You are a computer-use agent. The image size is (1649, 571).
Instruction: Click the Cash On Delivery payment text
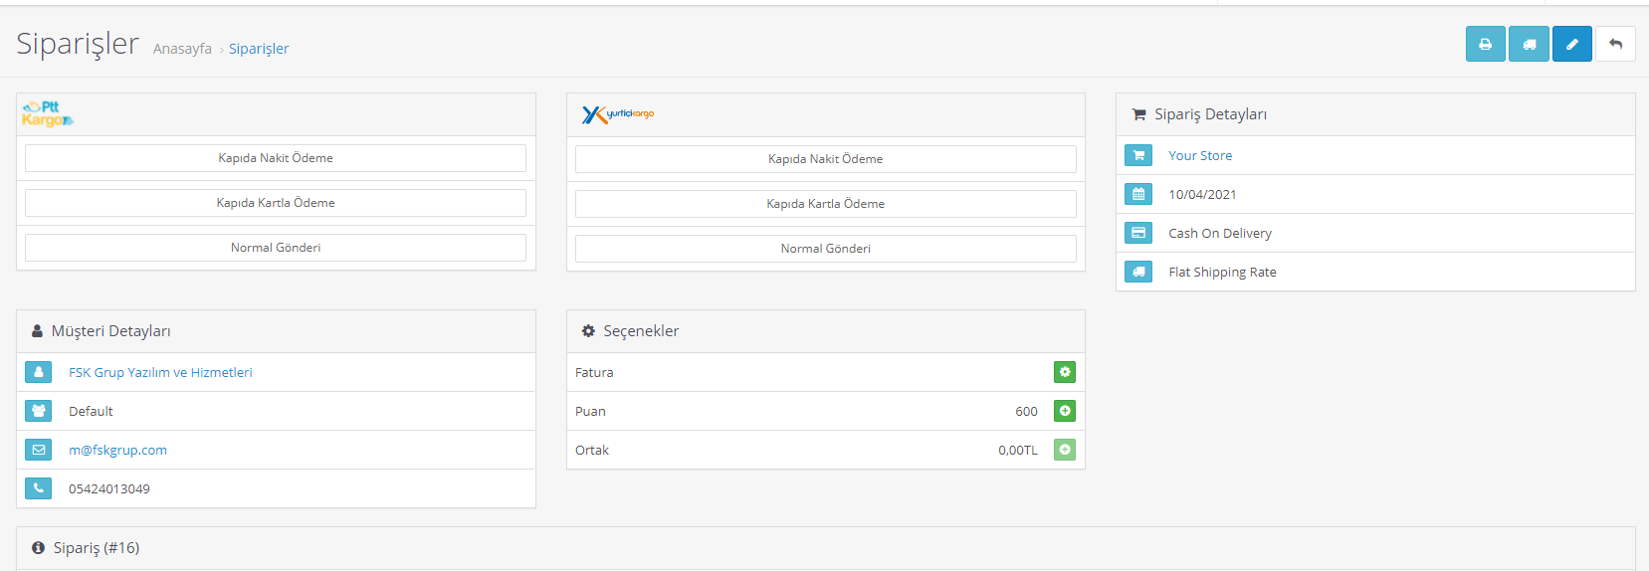tap(1220, 233)
